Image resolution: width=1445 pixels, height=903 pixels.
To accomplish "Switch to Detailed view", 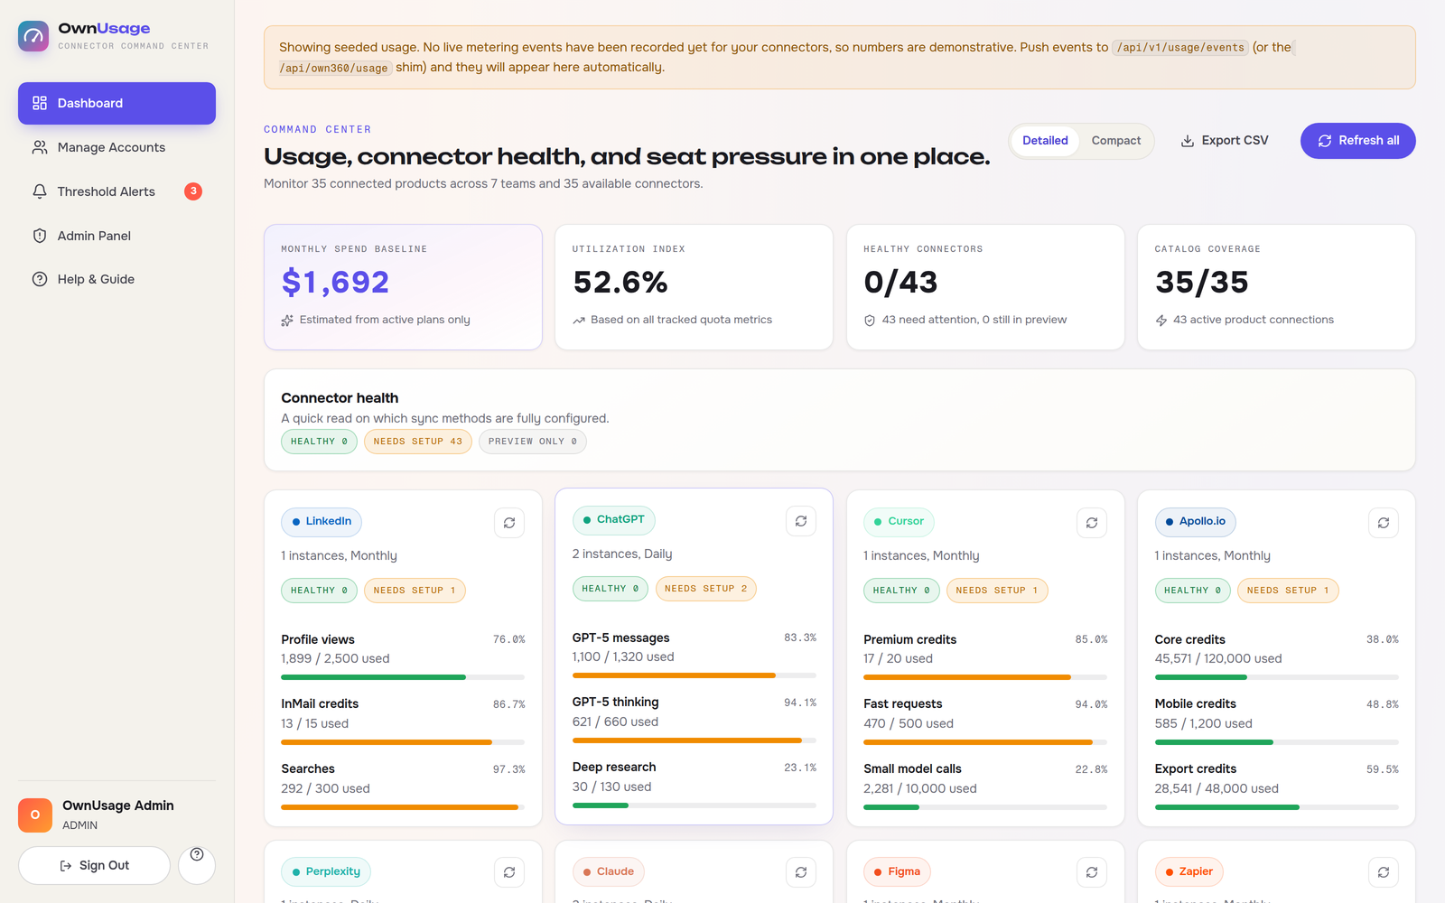I will click(x=1045, y=141).
